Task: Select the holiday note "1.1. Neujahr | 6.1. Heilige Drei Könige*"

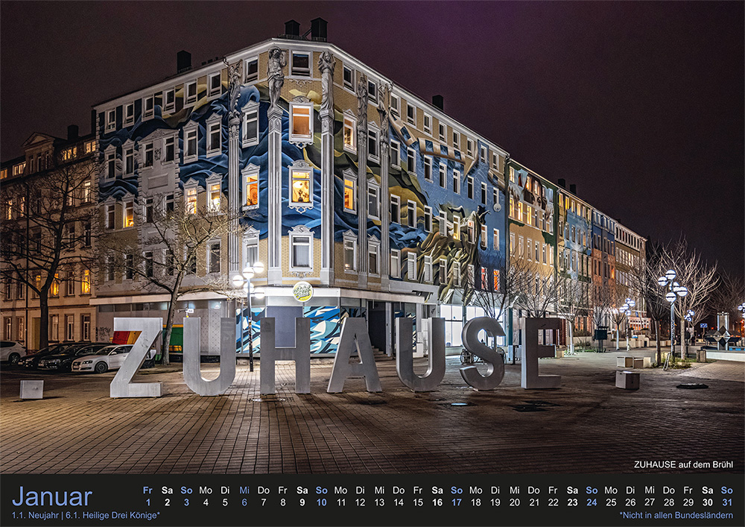Action: click(x=86, y=515)
